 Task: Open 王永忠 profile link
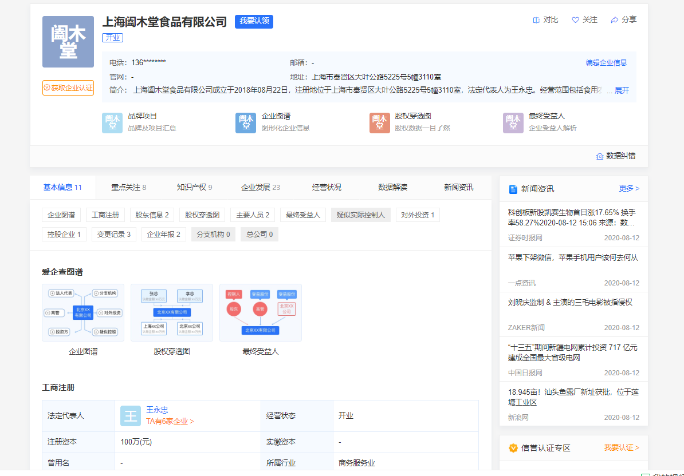pos(156,410)
